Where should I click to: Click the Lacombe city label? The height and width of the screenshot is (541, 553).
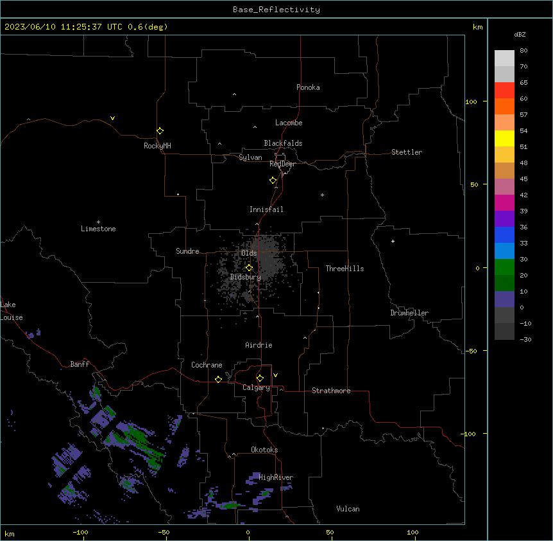(289, 123)
